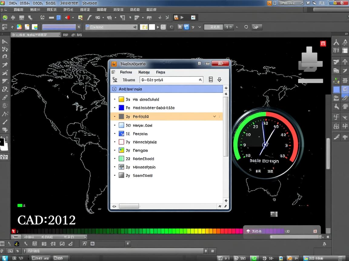This screenshot has height=261, width=349.
Task: Click the list view icon beside dialog search
Action: (x=211, y=80)
